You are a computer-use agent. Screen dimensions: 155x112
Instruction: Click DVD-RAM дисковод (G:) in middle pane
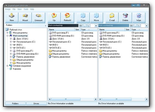[63, 36]
